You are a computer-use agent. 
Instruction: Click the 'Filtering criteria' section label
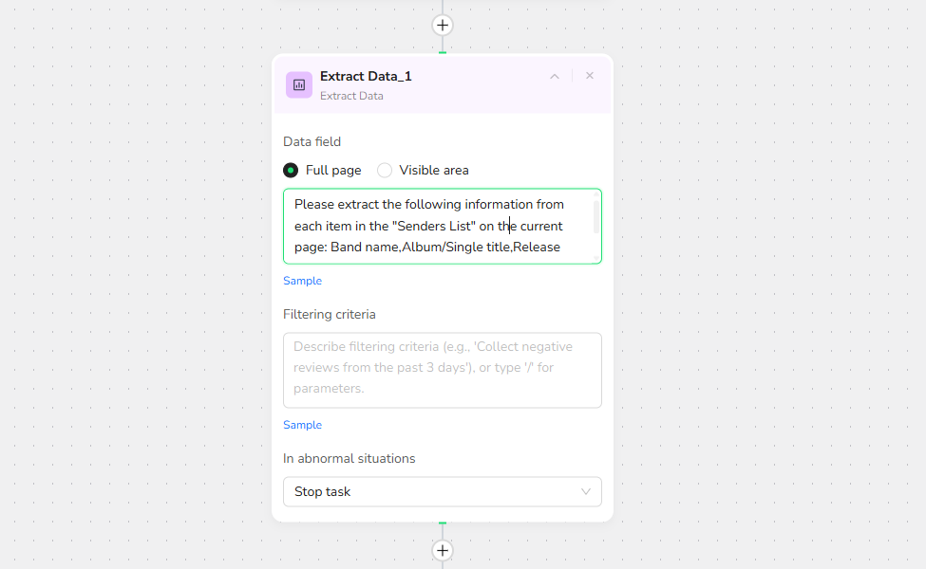(329, 314)
